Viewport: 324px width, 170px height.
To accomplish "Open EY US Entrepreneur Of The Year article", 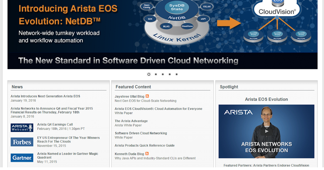I will (x=68, y=140).
